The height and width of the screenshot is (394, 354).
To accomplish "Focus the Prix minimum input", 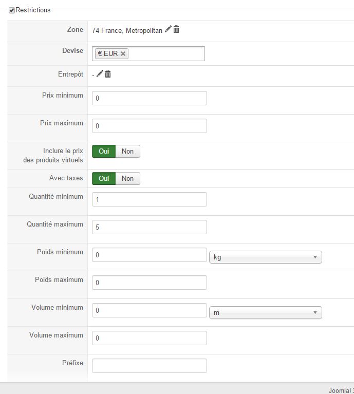I will [x=149, y=98].
